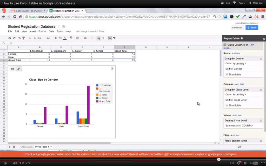Open the 10pt font size dropdown
Viewport: 266px width, 166px height.
48,38
